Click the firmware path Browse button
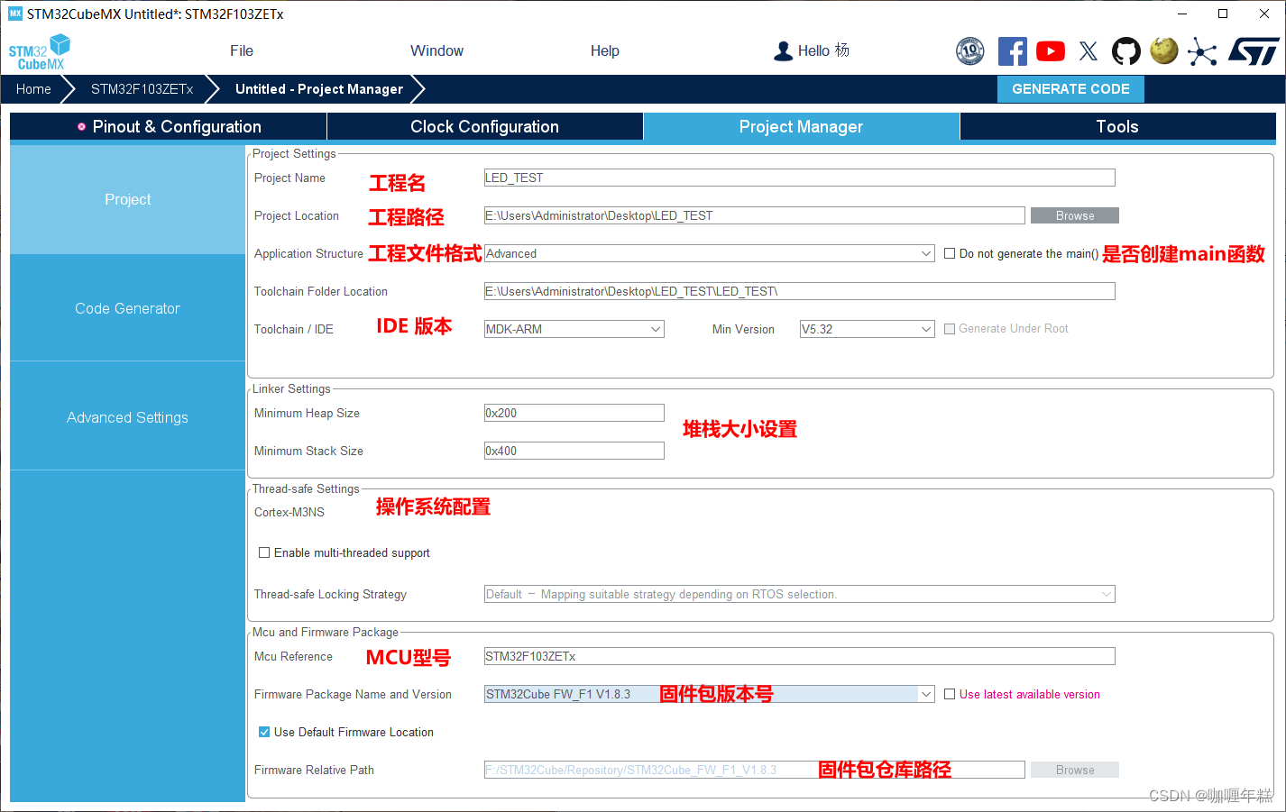This screenshot has height=812, width=1286. [1075, 770]
